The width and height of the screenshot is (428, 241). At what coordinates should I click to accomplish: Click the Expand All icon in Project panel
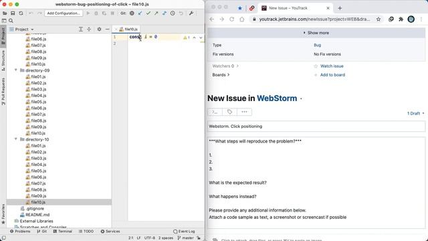click(x=81, y=29)
